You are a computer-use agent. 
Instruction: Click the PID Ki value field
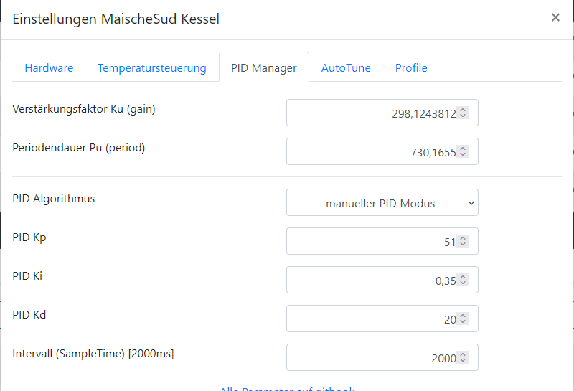[373, 281]
